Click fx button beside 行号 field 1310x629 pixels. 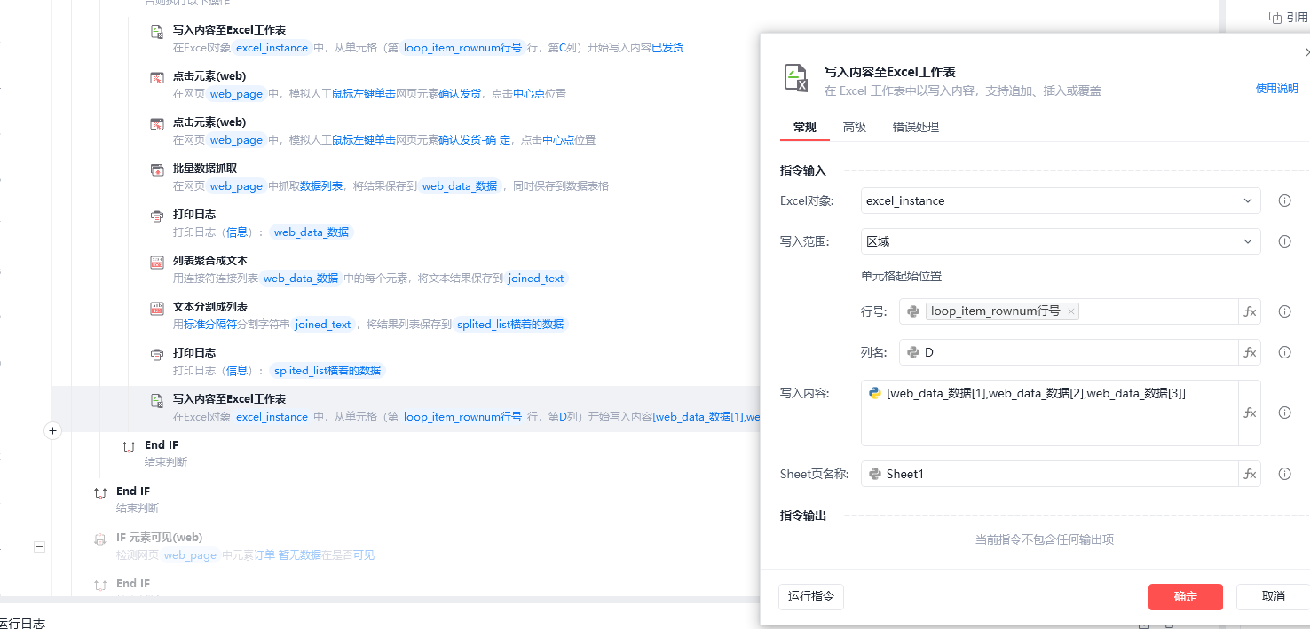1250,311
